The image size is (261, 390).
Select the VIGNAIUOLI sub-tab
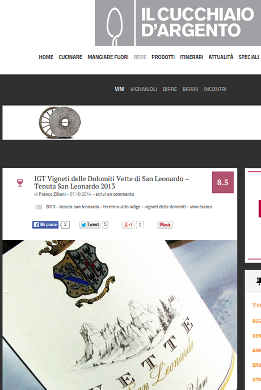click(x=144, y=89)
